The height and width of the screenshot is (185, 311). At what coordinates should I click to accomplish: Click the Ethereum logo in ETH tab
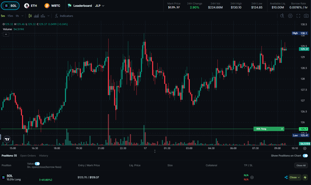pos(26,5)
